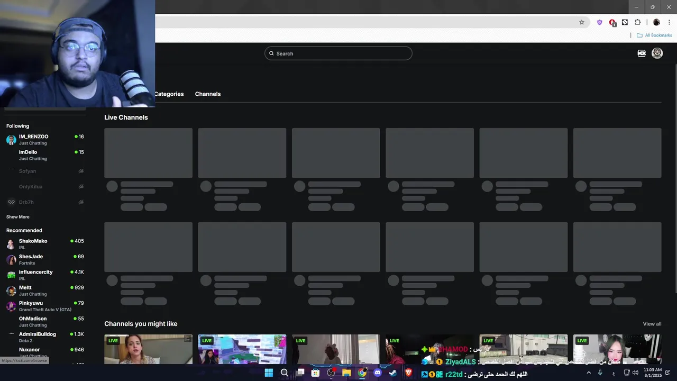Open the All Bookmarks folder

click(x=654, y=35)
